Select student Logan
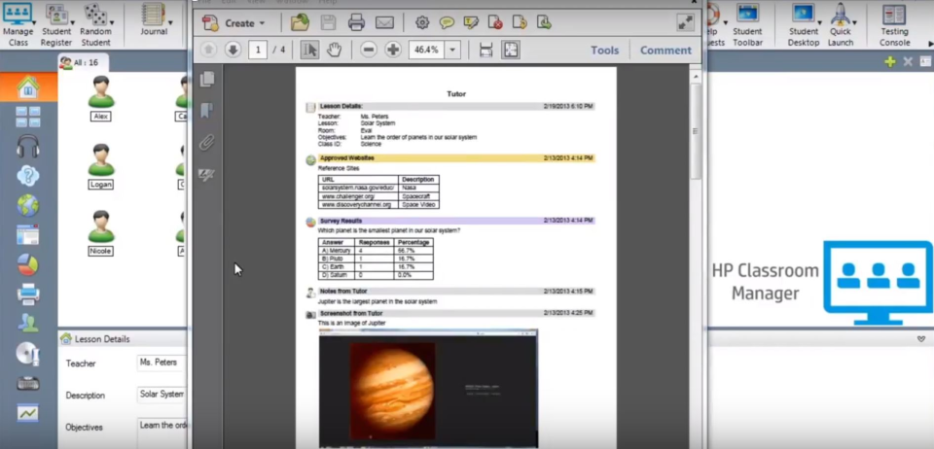The image size is (934, 449). pos(100,166)
